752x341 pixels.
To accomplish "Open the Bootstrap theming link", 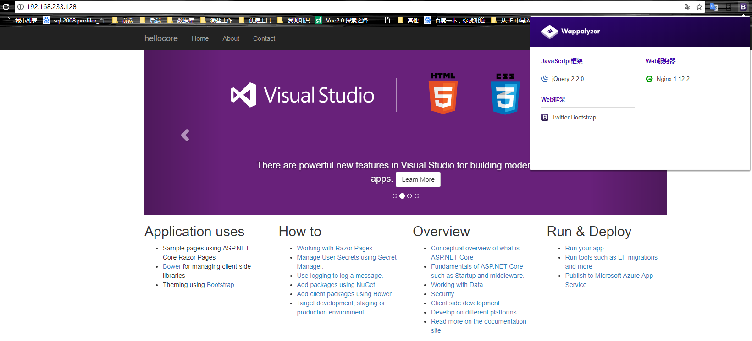I will click(220, 285).
